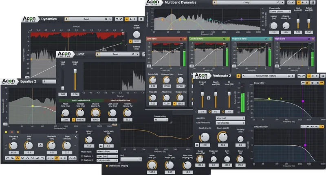Open Clarity preset selector in Multiband Dynamics
Image resolution: width=326 pixels, height=175 pixels.
pyautogui.click(x=247, y=2)
